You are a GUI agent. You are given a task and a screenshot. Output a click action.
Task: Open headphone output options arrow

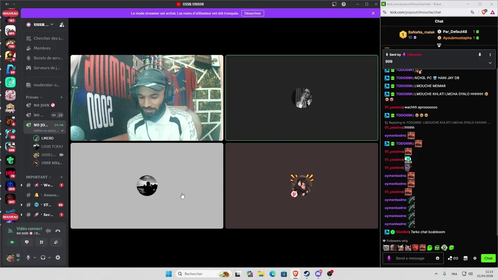tap(49, 257)
